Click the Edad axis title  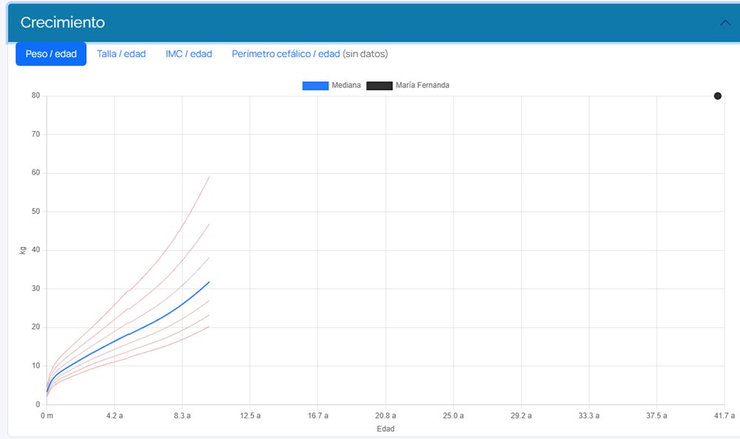(x=386, y=429)
